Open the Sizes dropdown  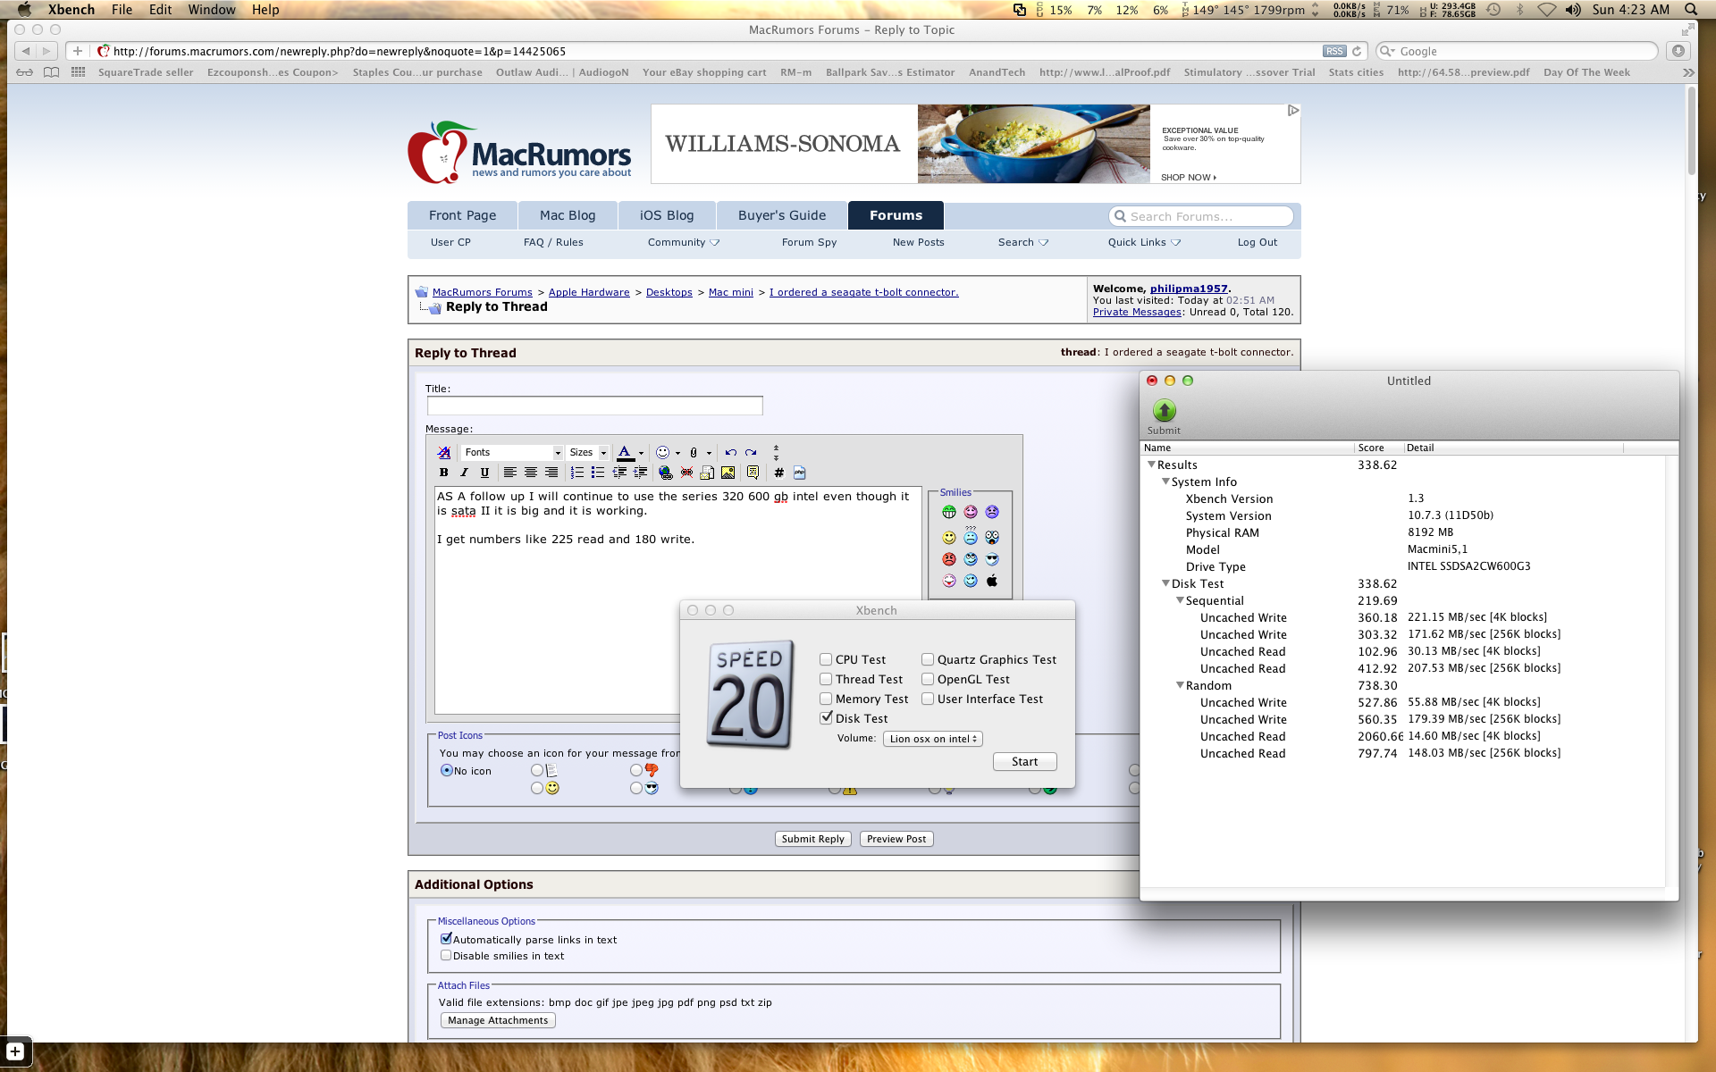tap(588, 453)
